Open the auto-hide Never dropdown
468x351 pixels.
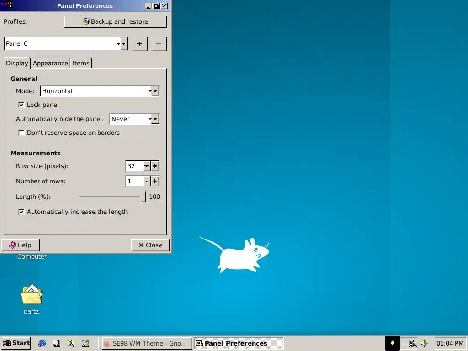(x=134, y=119)
